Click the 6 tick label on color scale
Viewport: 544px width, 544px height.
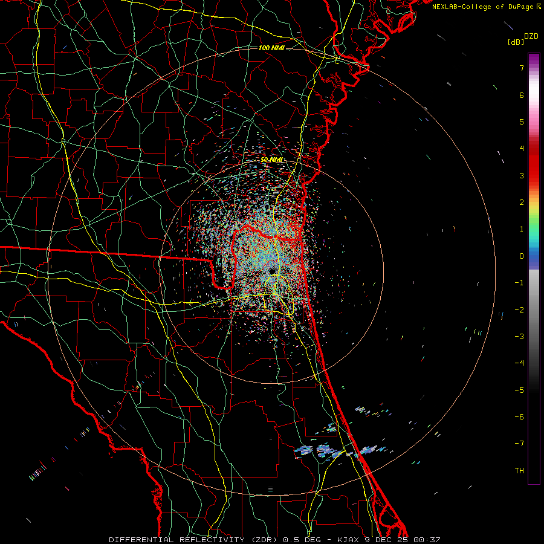tap(522, 95)
